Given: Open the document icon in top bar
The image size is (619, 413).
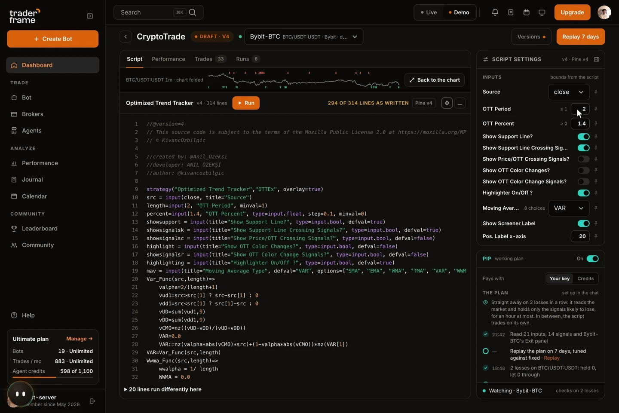Looking at the screenshot, I should (x=511, y=12).
